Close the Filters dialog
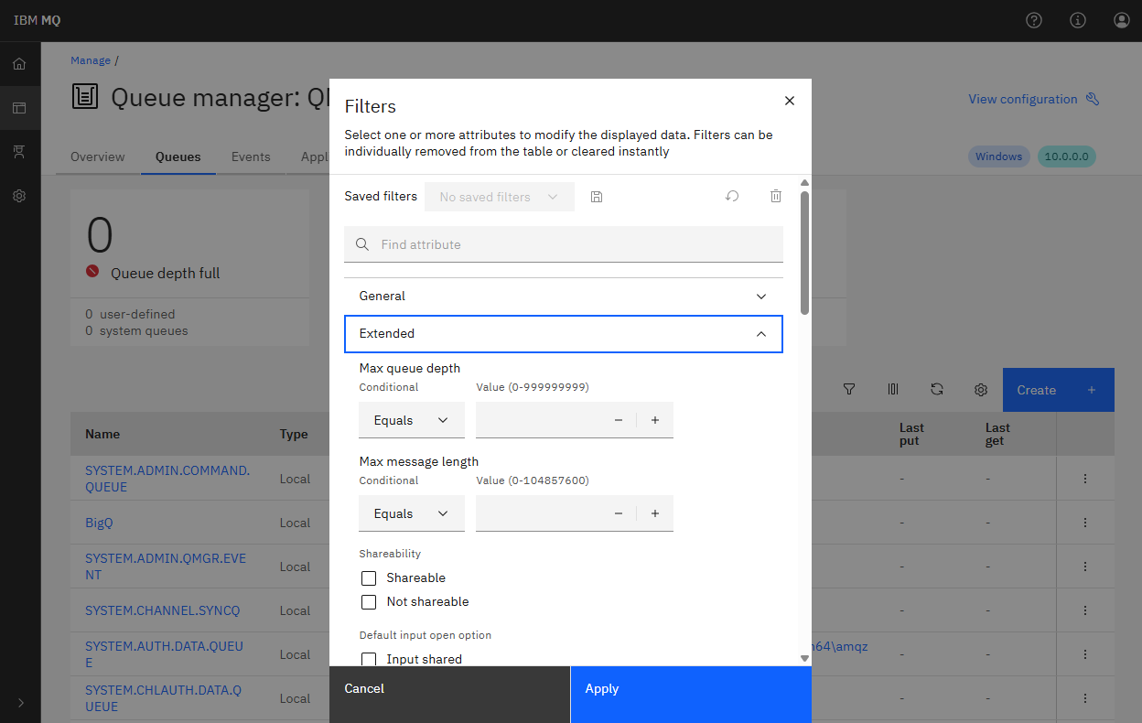Viewport: 1142px width, 723px height. pyautogui.click(x=790, y=101)
